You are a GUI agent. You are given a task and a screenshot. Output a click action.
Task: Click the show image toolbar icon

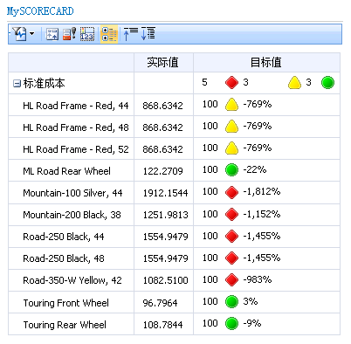(52, 34)
